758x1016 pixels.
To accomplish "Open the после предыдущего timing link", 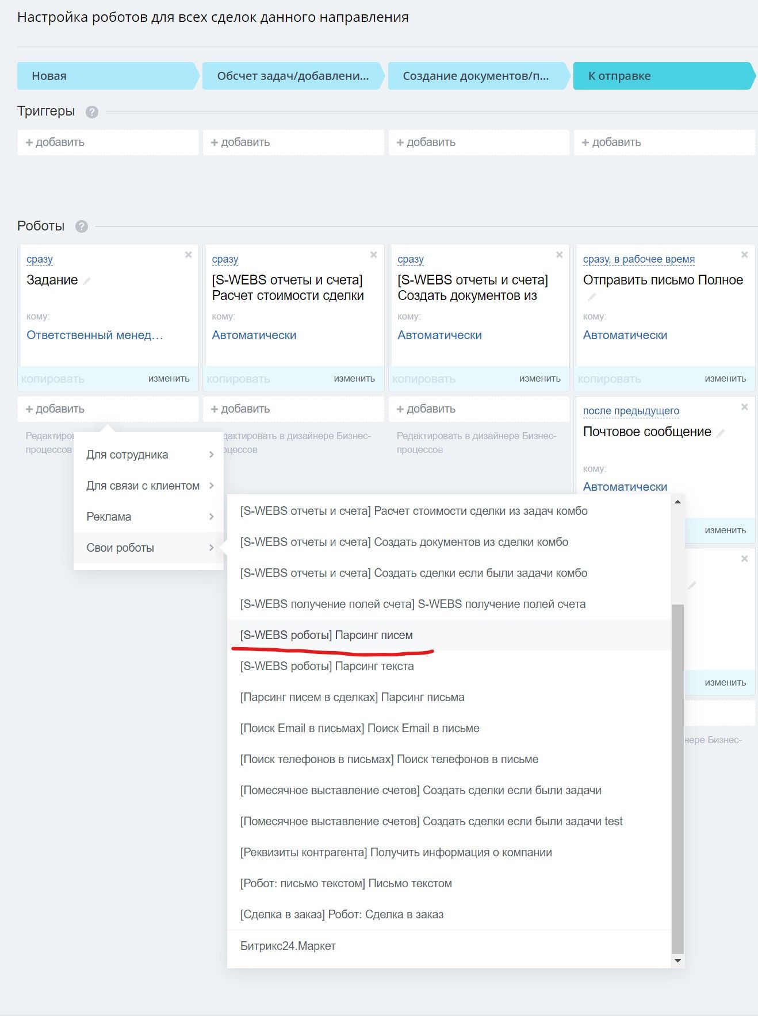I will 631,411.
